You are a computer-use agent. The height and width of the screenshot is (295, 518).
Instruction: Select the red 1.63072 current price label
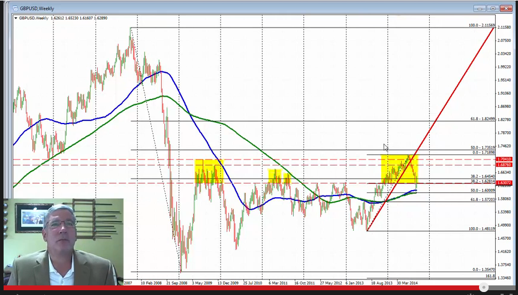[504, 183]
